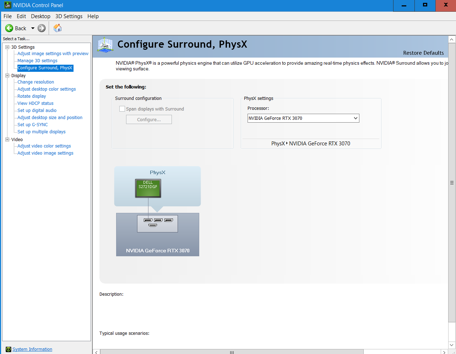Click the PhysX diagram heading label
Screen dimensions: 456x354
tap(158, 172)
